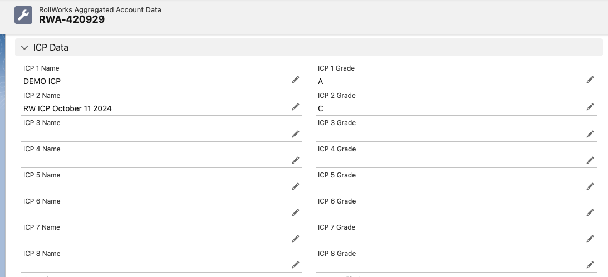The width and height of the screenshot is (608, 277).
Task: Edit ICP 1 Grade using pencil icon
Action: pos(590,80)
